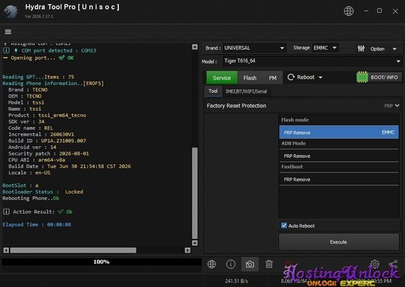
Task: Open the info icon in bottom toolbar
Action: [230, 264]
